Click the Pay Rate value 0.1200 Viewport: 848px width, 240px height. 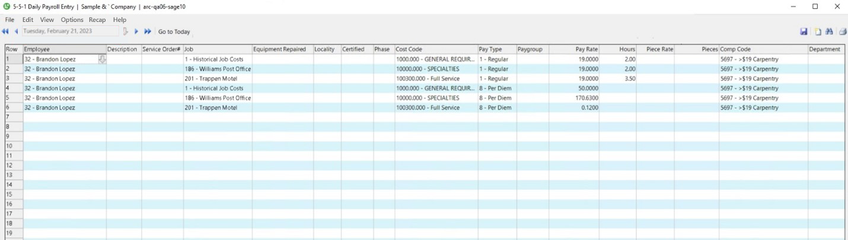[574, 108]
